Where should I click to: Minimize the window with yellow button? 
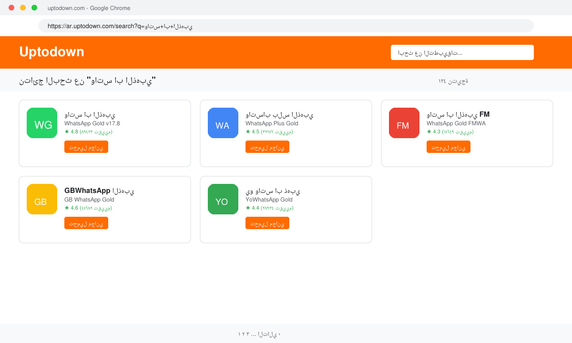click(23, 8)
